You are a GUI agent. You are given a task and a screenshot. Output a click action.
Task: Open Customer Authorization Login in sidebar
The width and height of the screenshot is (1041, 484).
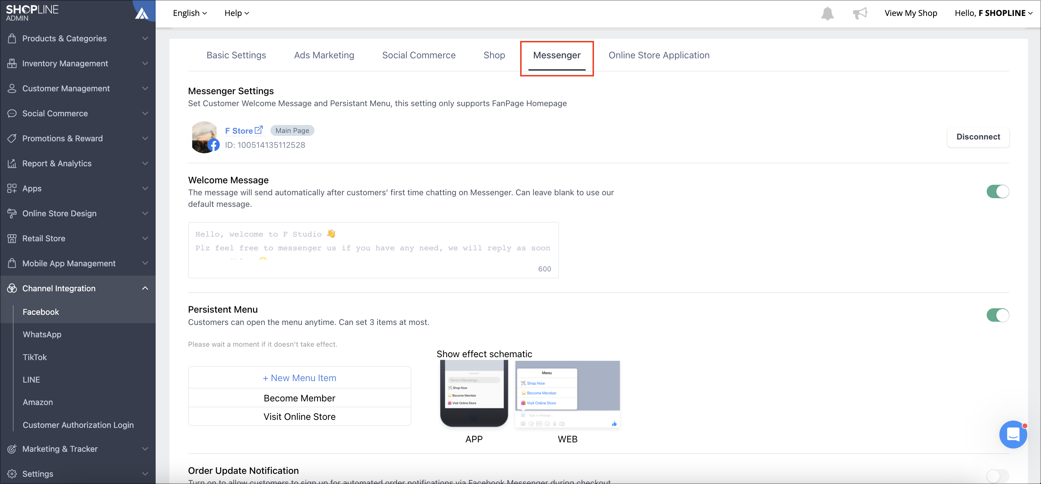pos(77,425)
